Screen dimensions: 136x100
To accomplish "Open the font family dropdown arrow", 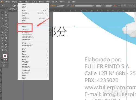I will 94,6.
